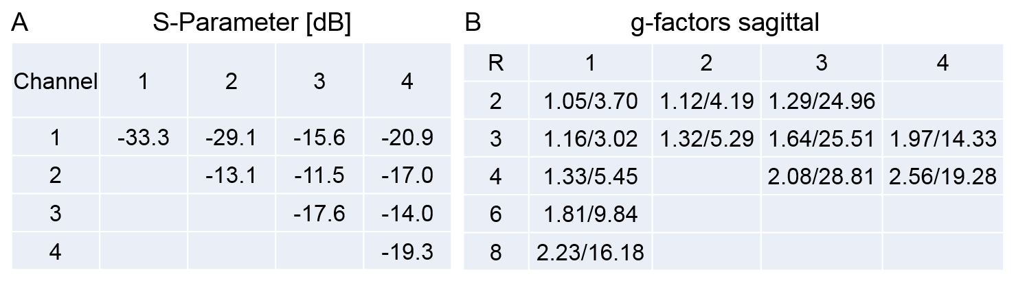The width and height of the screenshot is (1016, 283).
Task: Click the -33.3 value cell
Action: coord(144,139)
